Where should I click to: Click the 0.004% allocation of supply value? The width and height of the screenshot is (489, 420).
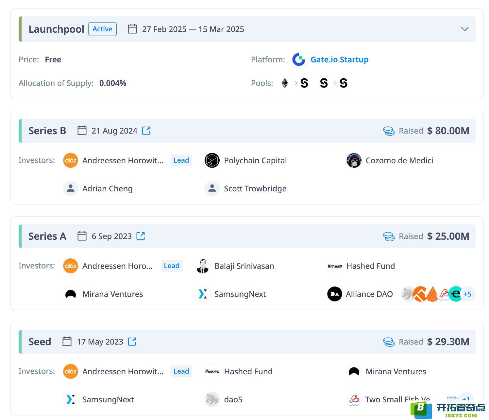(113, 83)
